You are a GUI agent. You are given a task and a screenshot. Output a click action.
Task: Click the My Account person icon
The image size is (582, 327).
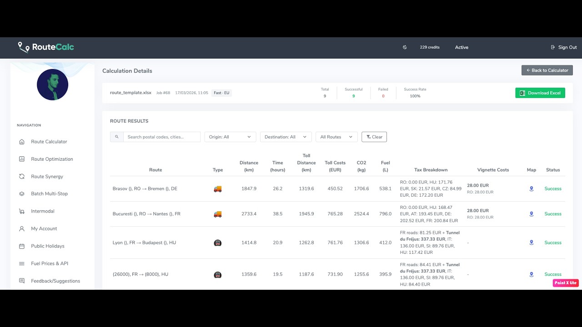[x=22, y=229]
